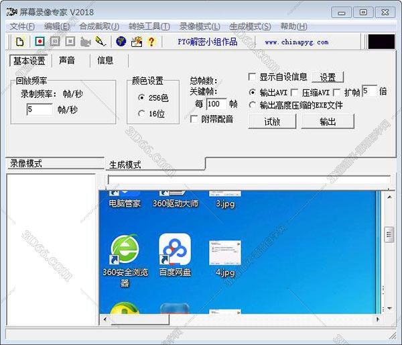Viewport: 402px width, 345px height.
Task: Click the preview vertical scrollbar thumb
Action: [x=389, y=234]
